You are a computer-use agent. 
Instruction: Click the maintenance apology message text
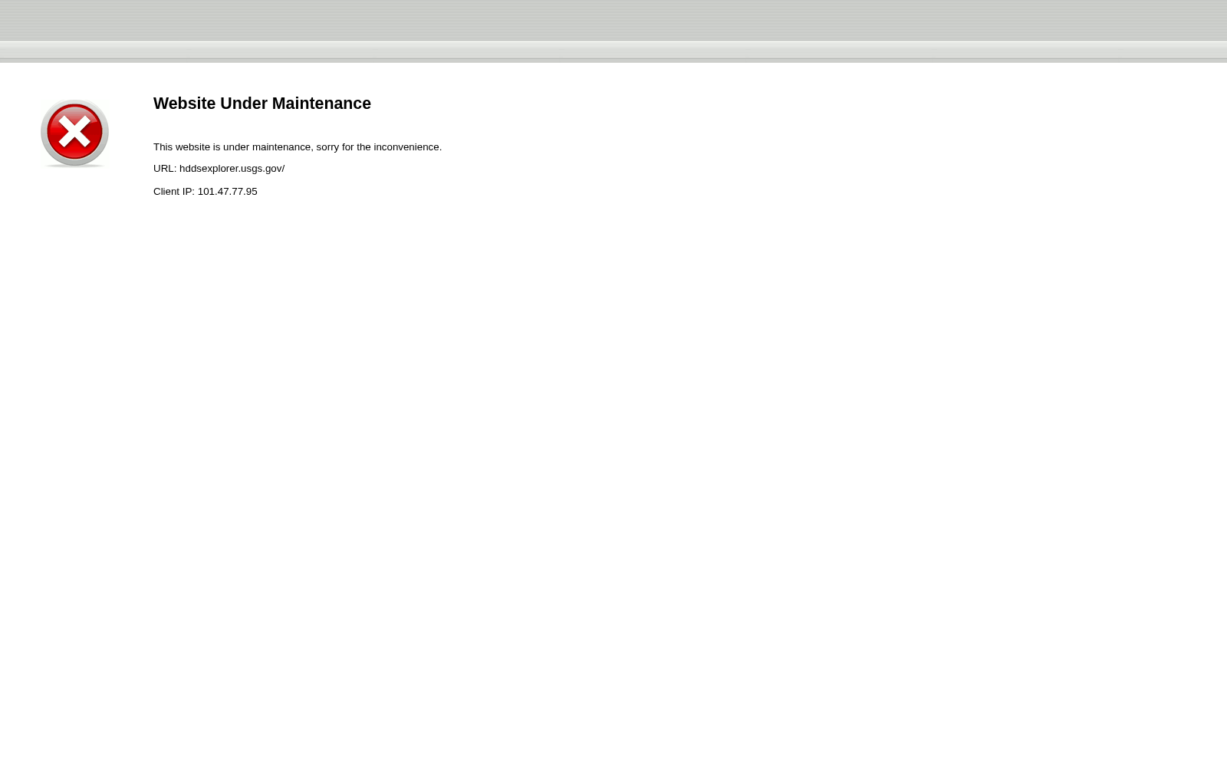point(298,147)
